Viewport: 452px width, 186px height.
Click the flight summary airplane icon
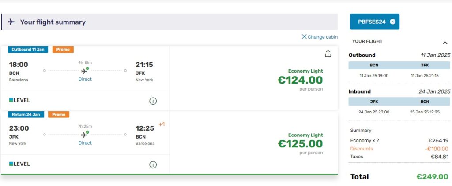(11, 22)
